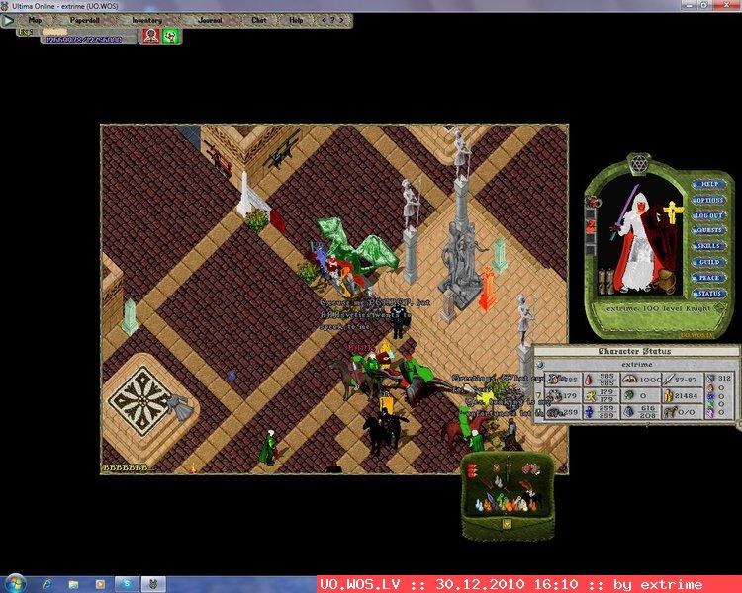Click the LOG OUT button on the paperdoll
Image resolution: width=742 pixels, height=593 pixels.
click(x=709, y=215)
